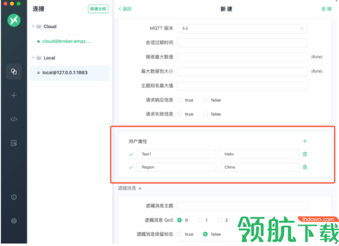This screenshot has width=339, height=246.
Task: Select 遗嘱消息 QoS 1
Action: pyautogui.click(x=200, y=220)
